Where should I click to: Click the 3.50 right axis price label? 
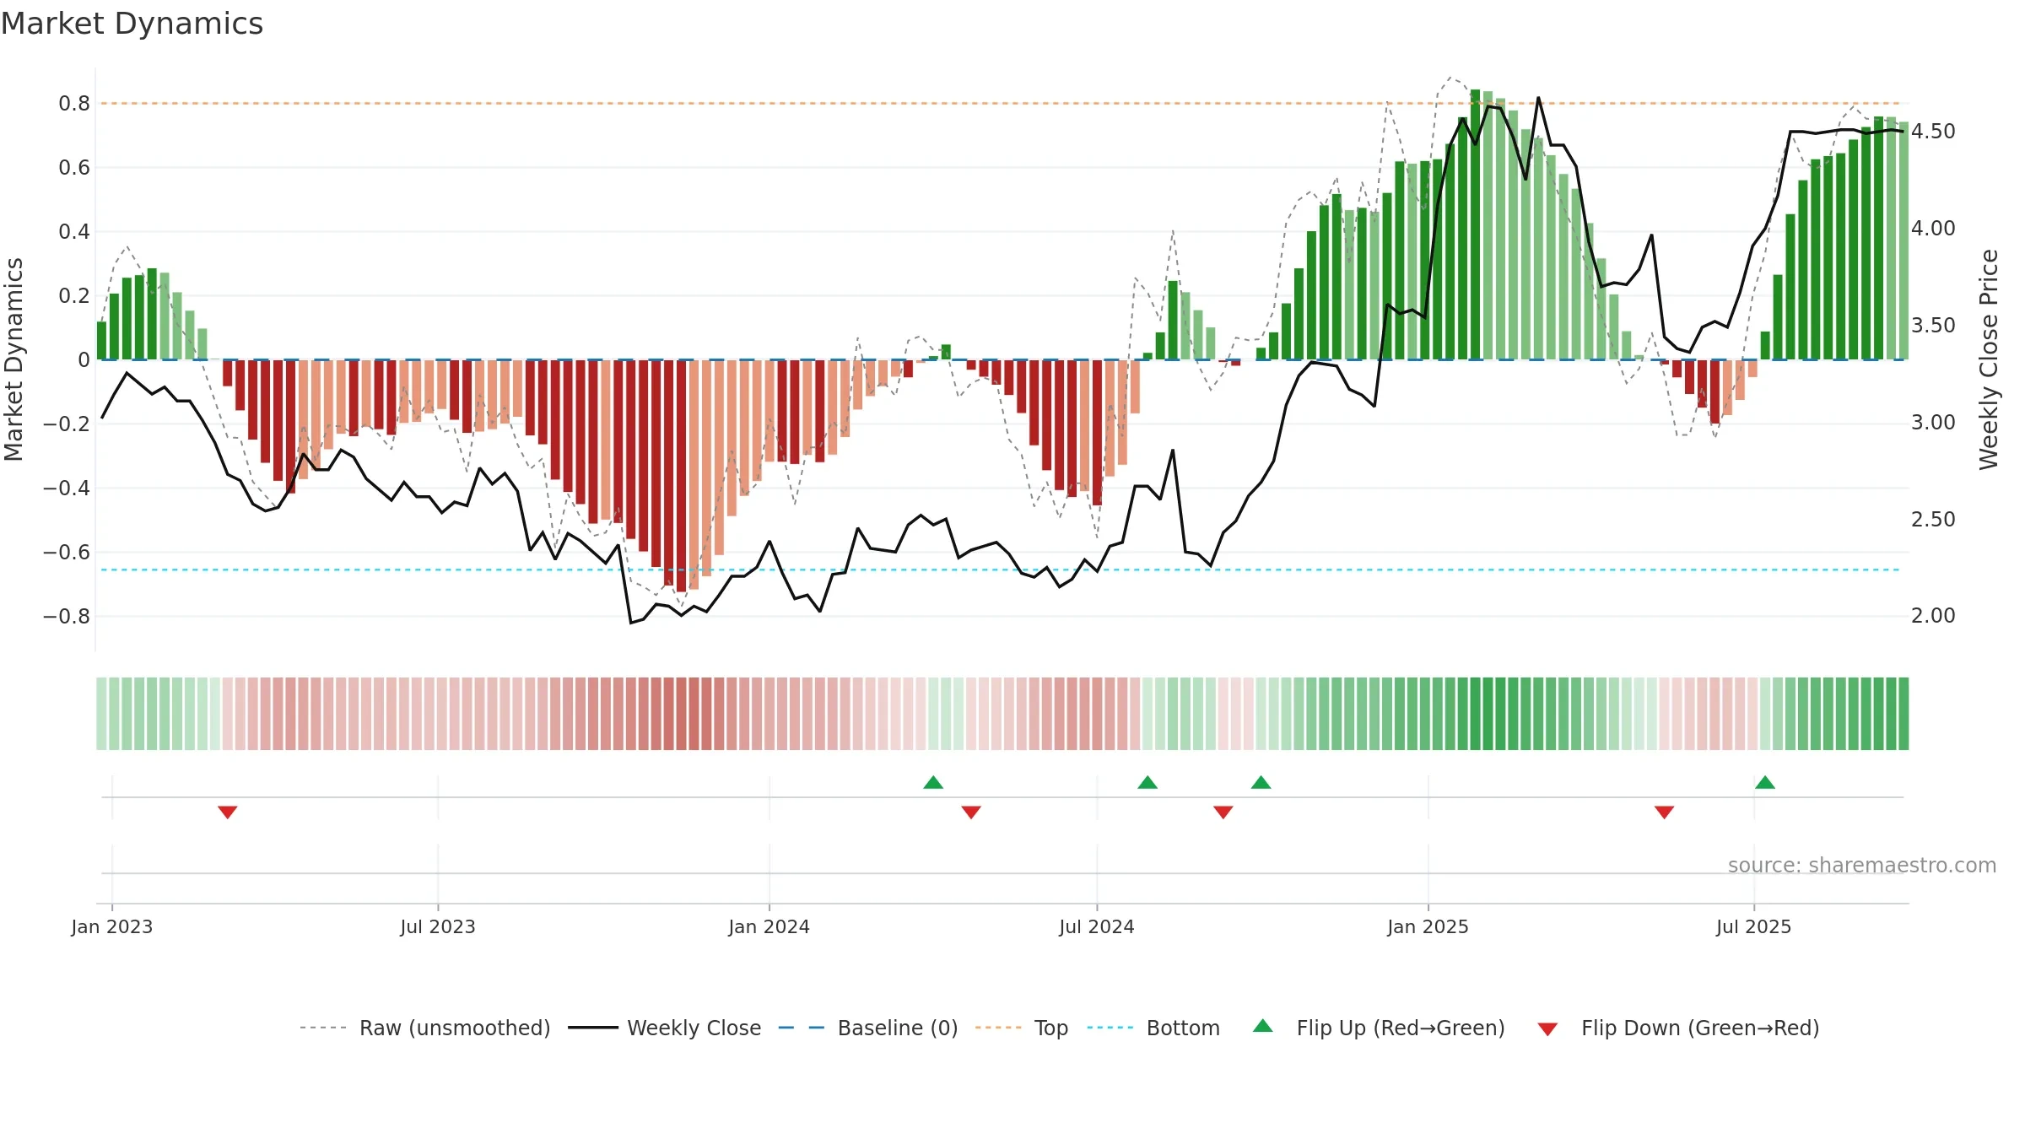coord(1933,326)
